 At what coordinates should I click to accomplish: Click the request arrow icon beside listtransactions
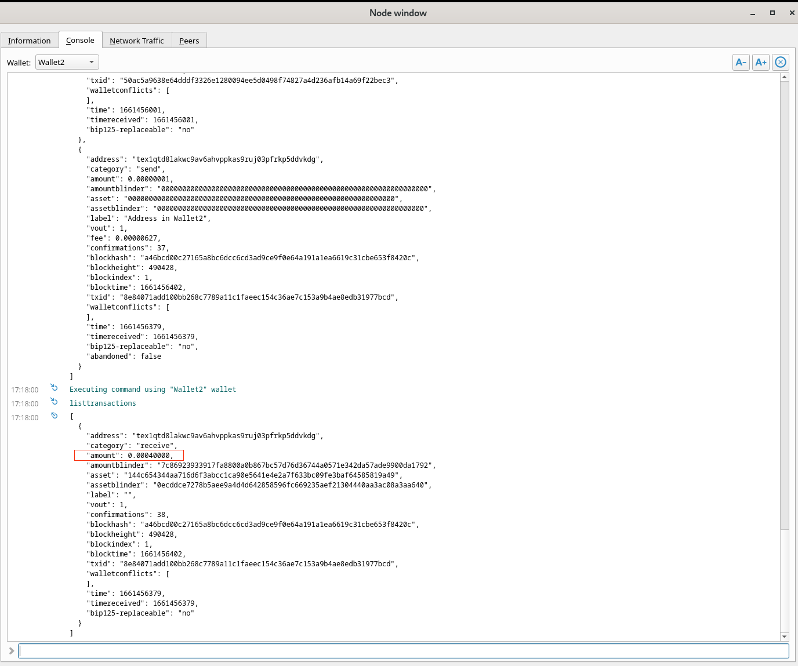pos(54,402)
